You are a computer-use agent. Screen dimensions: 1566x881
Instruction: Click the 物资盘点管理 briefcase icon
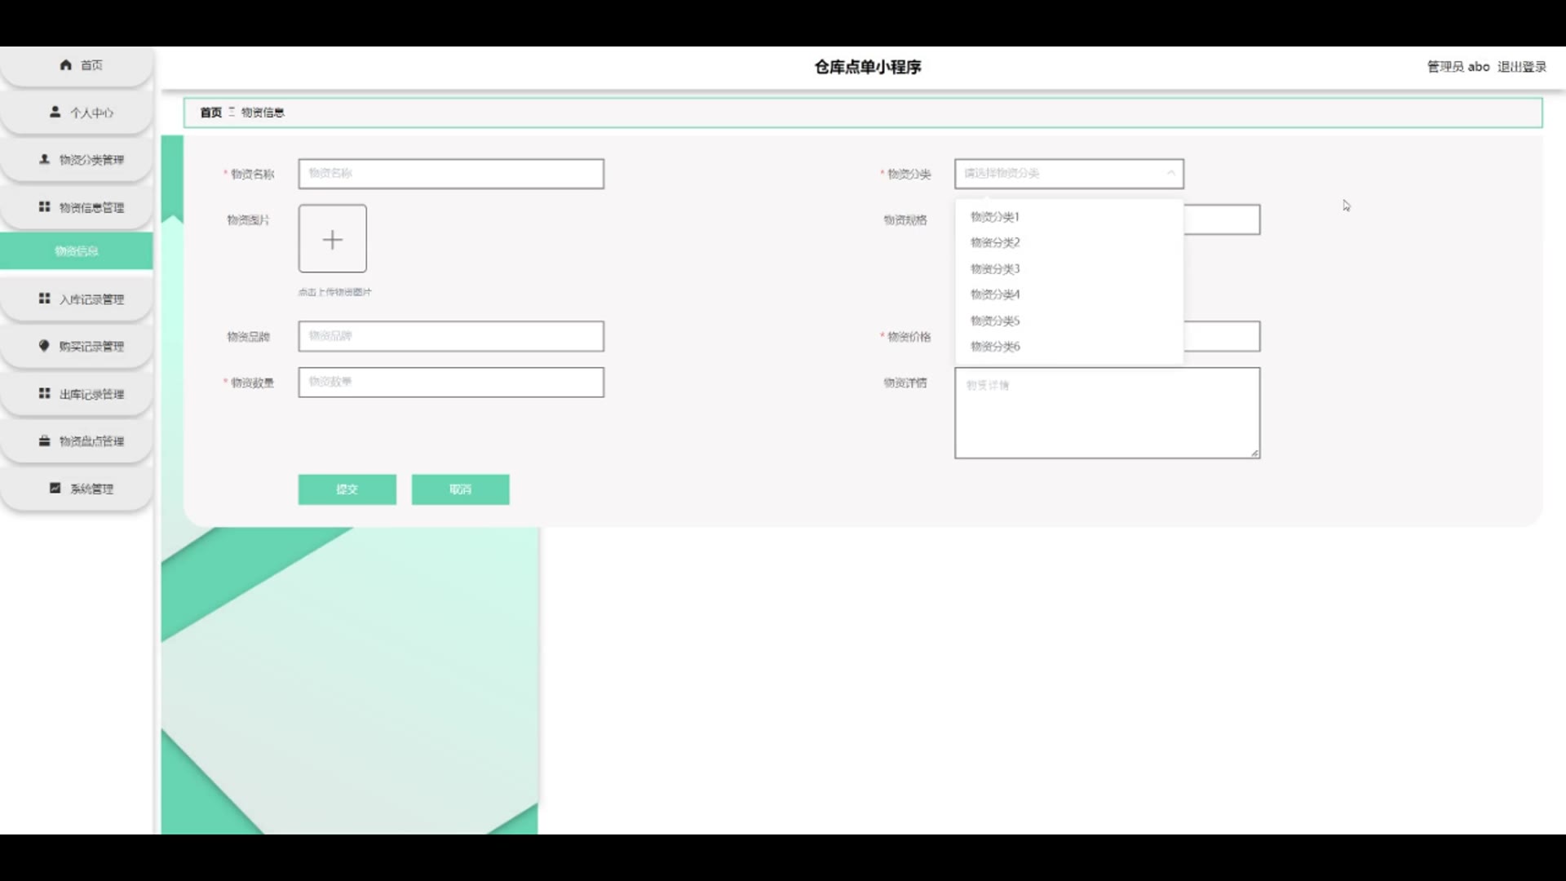45,440
